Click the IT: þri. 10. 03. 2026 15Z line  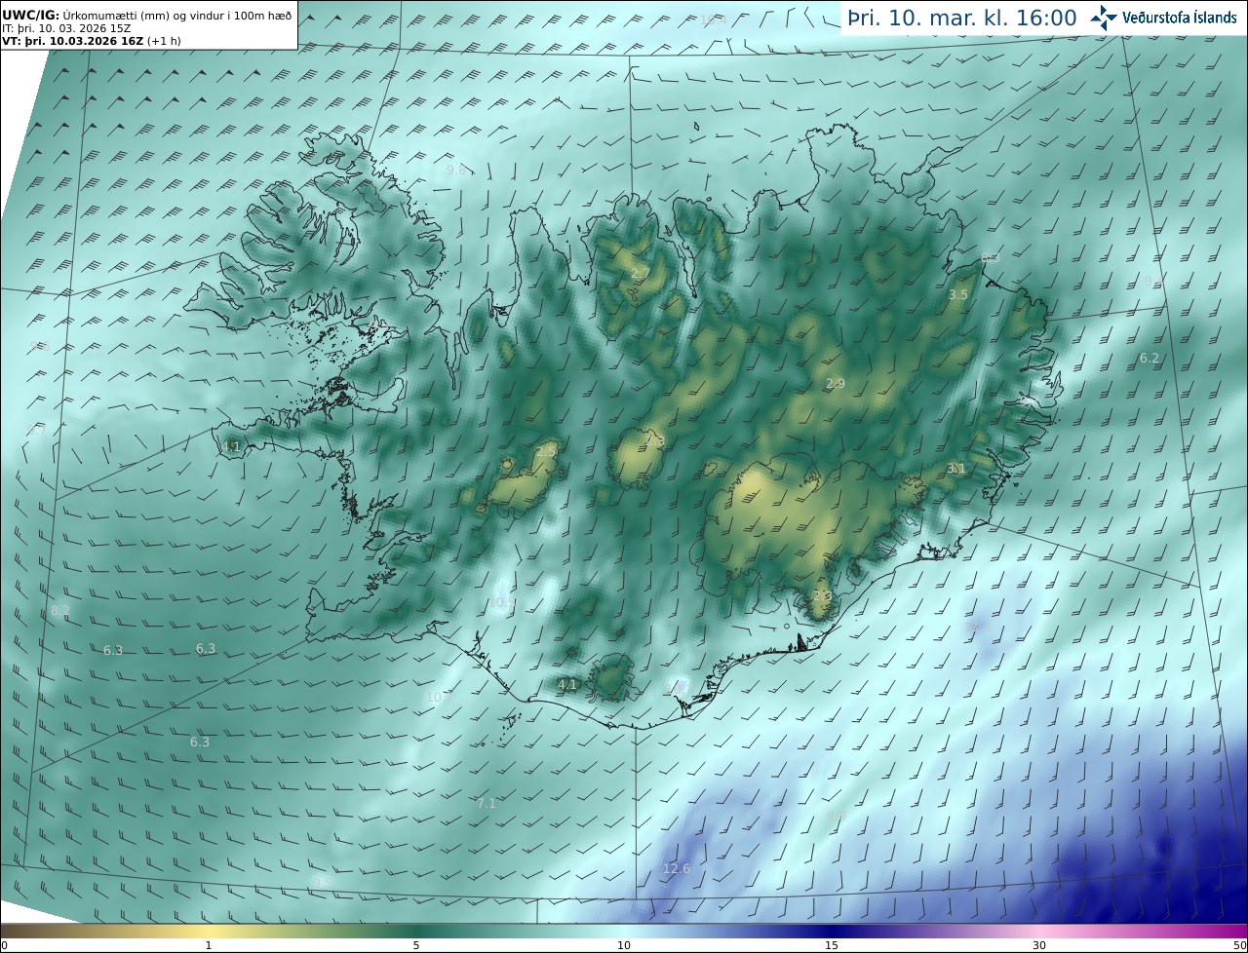66,29
